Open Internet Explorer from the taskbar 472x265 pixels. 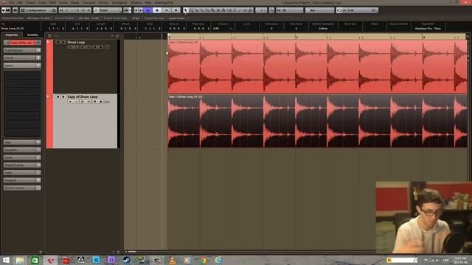tap(218, 260)
